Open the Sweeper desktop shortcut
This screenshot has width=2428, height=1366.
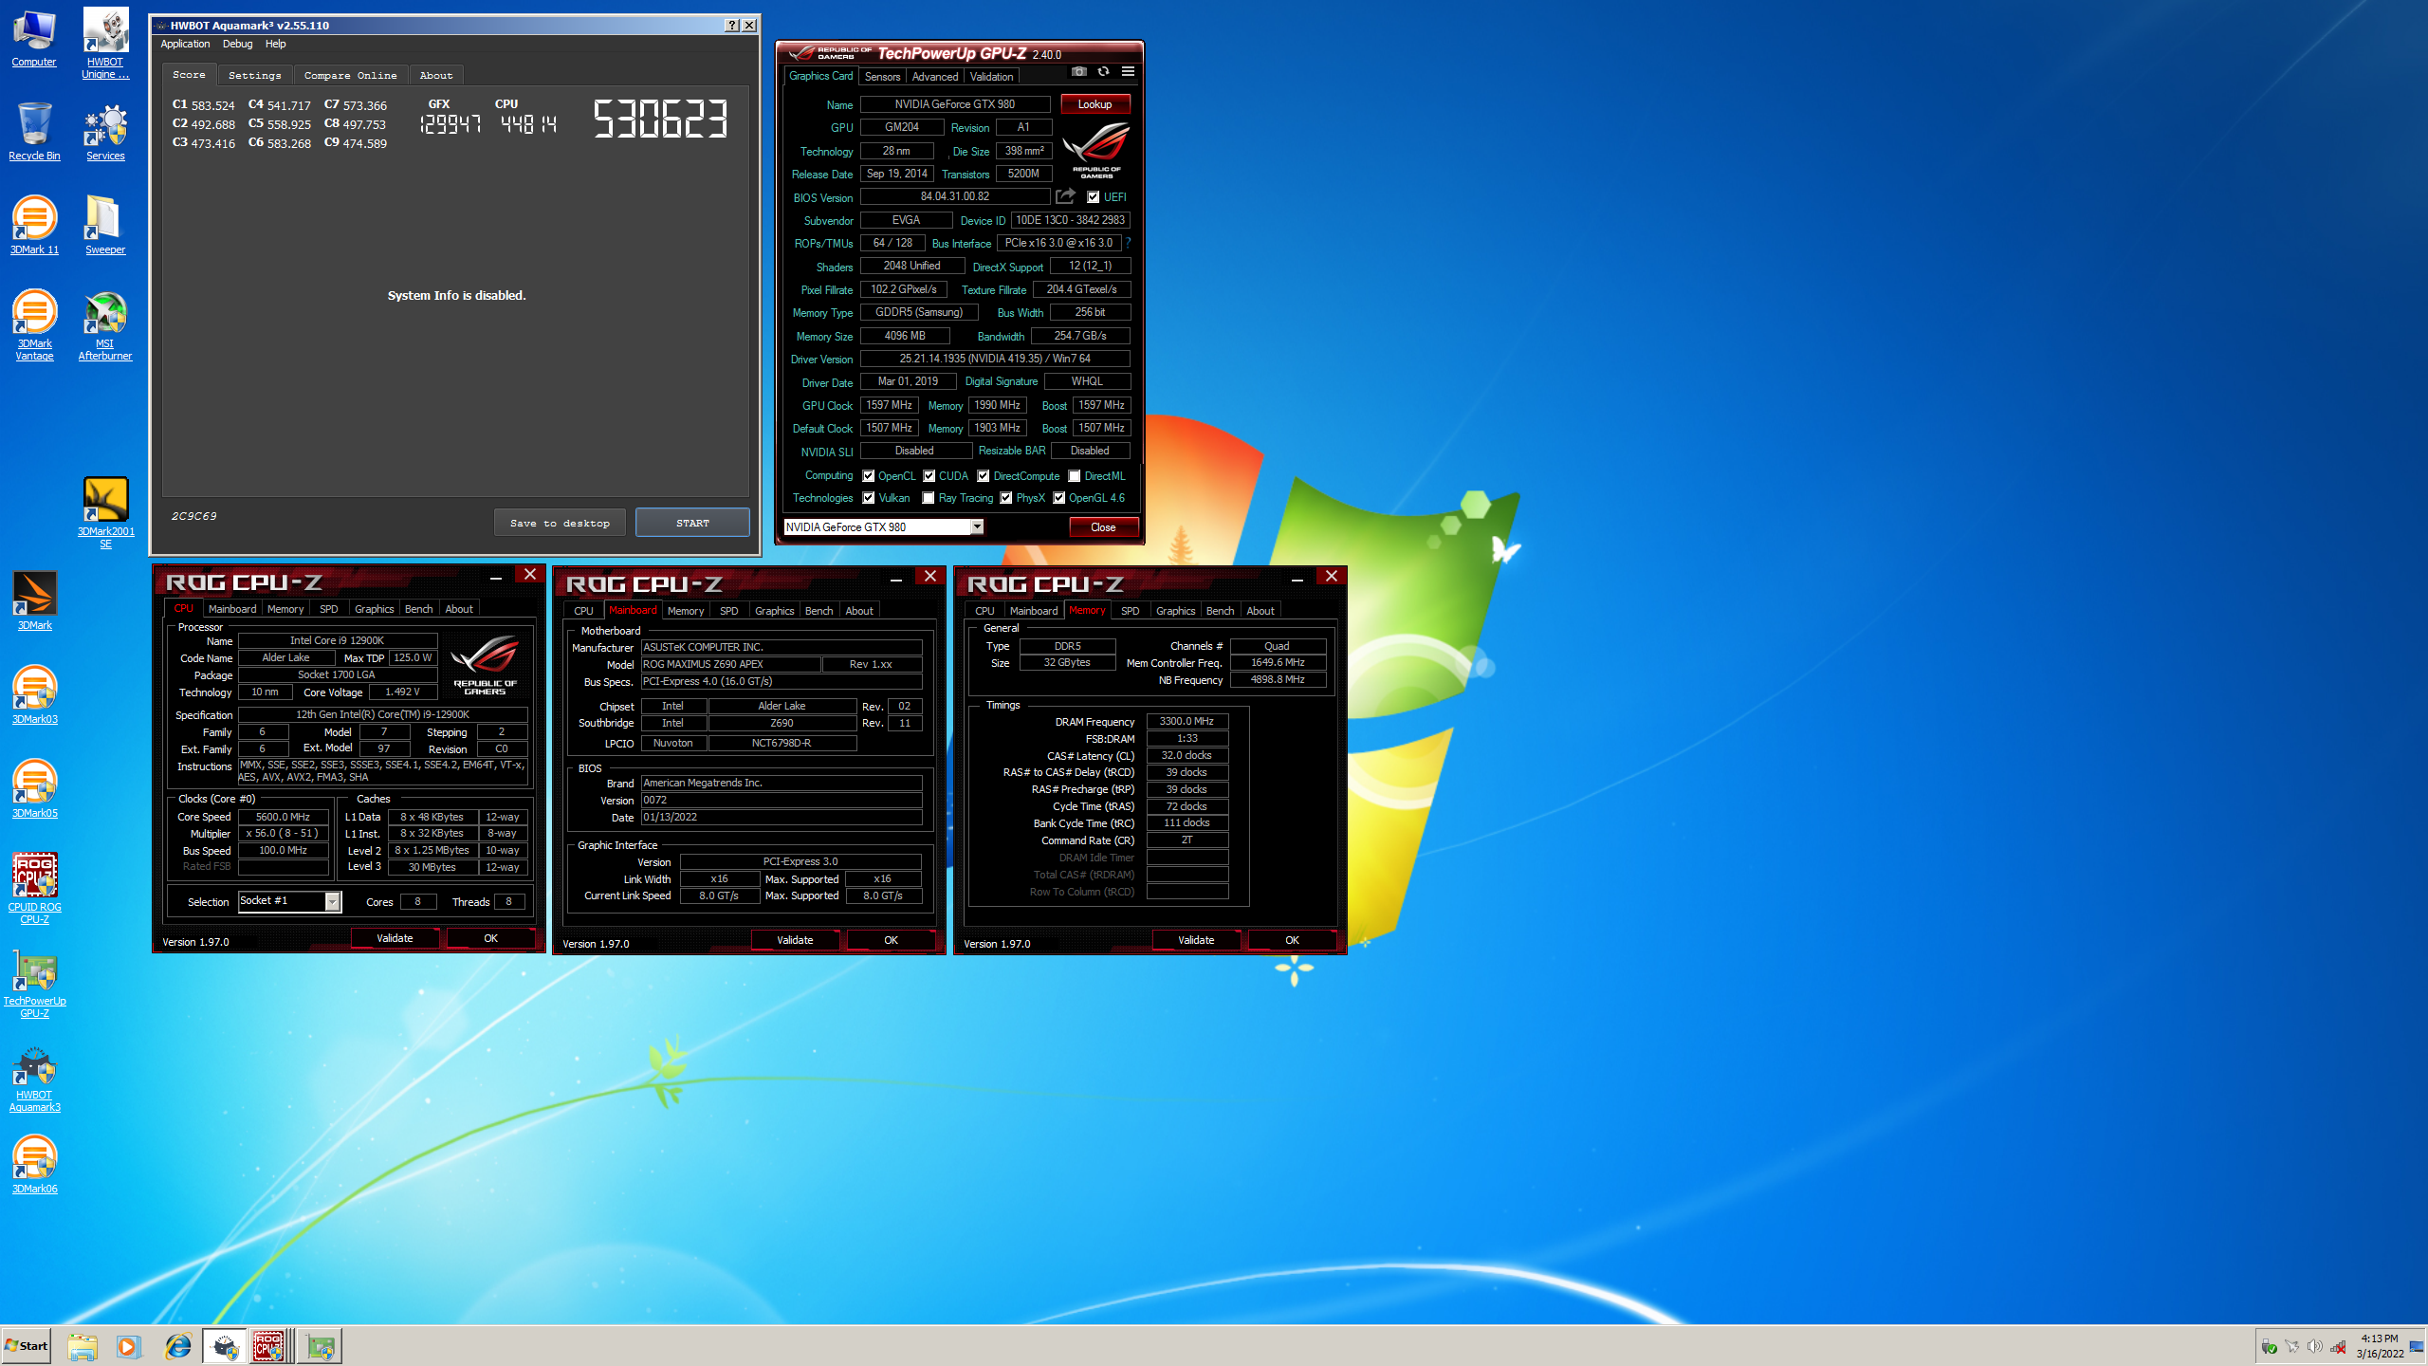click(105, 225)
